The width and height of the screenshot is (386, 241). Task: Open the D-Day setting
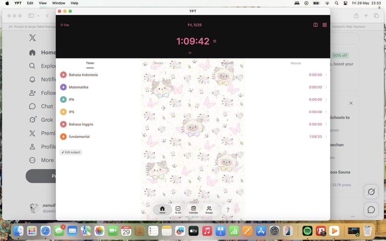(x=65, y=25)
